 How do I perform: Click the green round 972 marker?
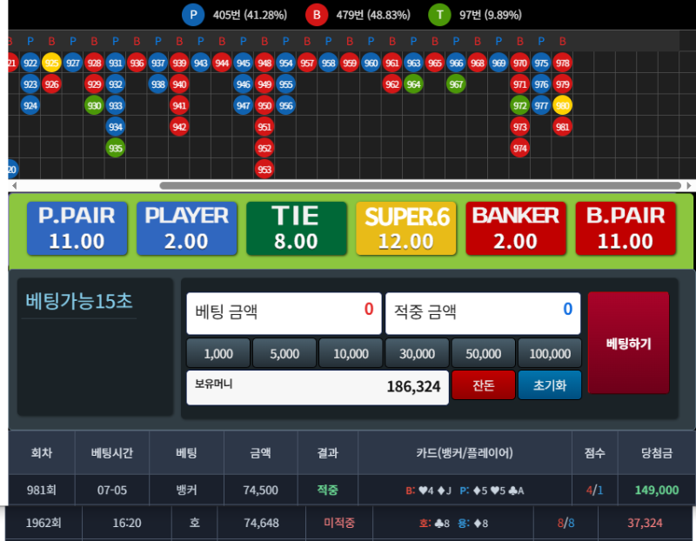pos(519,105)
